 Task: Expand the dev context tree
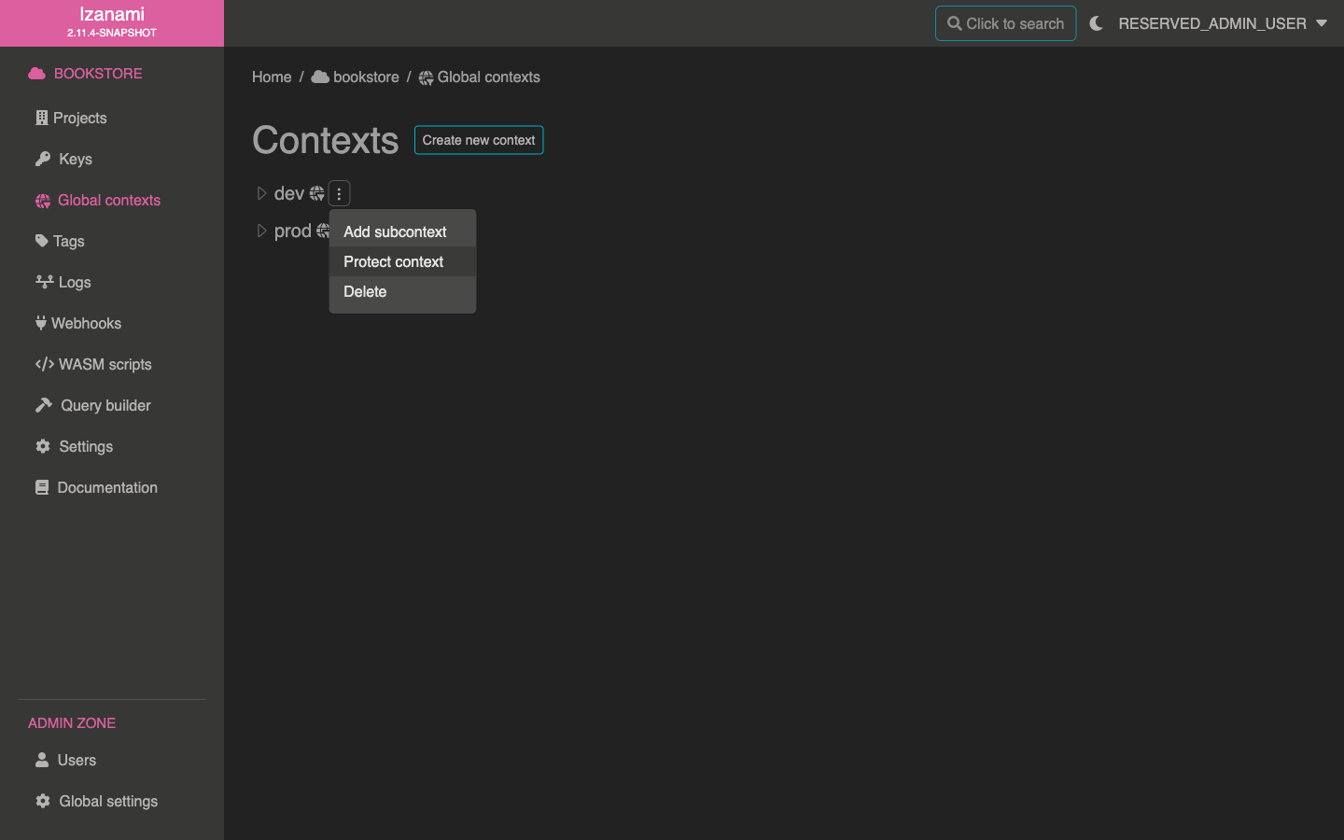[261, 193]
